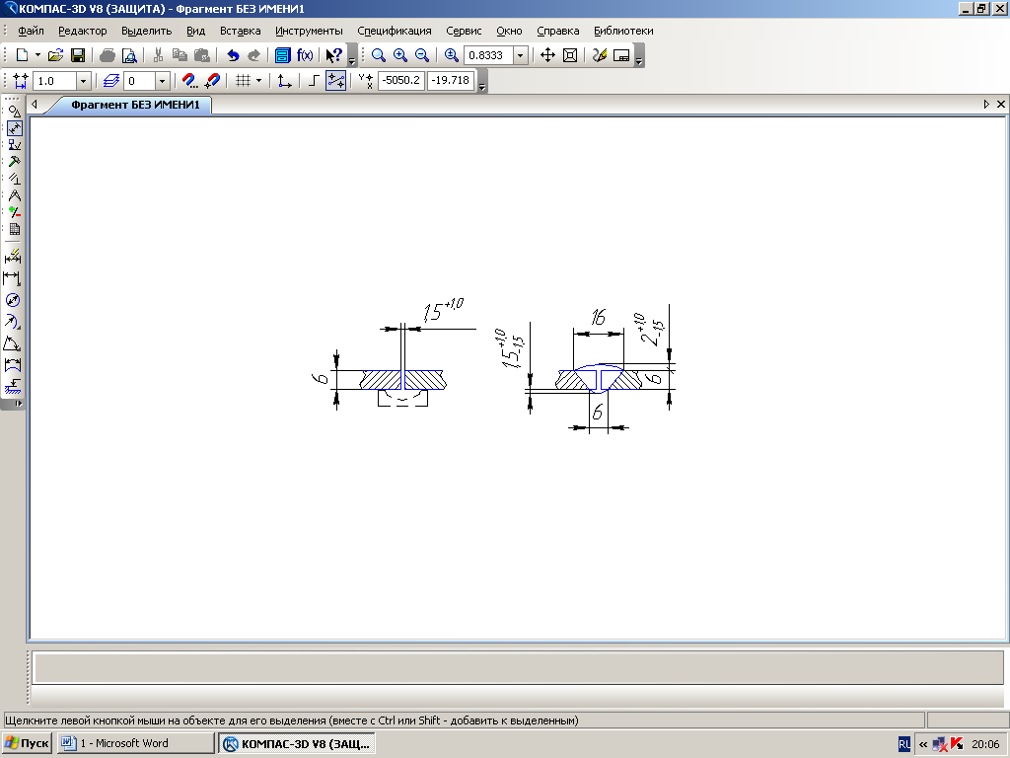1010x758 pixels.
Task: Switch to Фрагмент БЕЗ ИМЕНИ1 tab
Action: point(135,105)
